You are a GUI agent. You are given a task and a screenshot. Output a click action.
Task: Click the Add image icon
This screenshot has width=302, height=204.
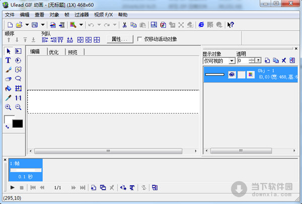pyautogui.click(x=53, y=25)
